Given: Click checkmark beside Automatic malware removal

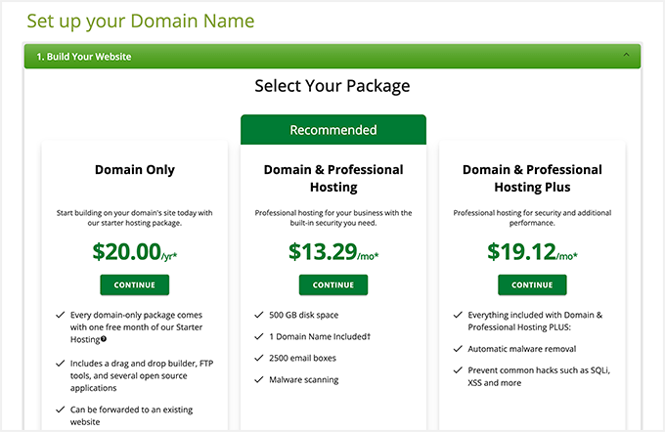Looking at the screenshot, I should click(x=458, y=349).
